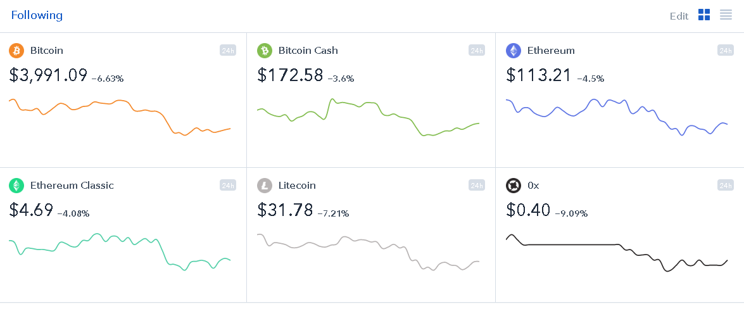
Task: Click the Litecoin $31.78 price
Action: tap(285, 210)
